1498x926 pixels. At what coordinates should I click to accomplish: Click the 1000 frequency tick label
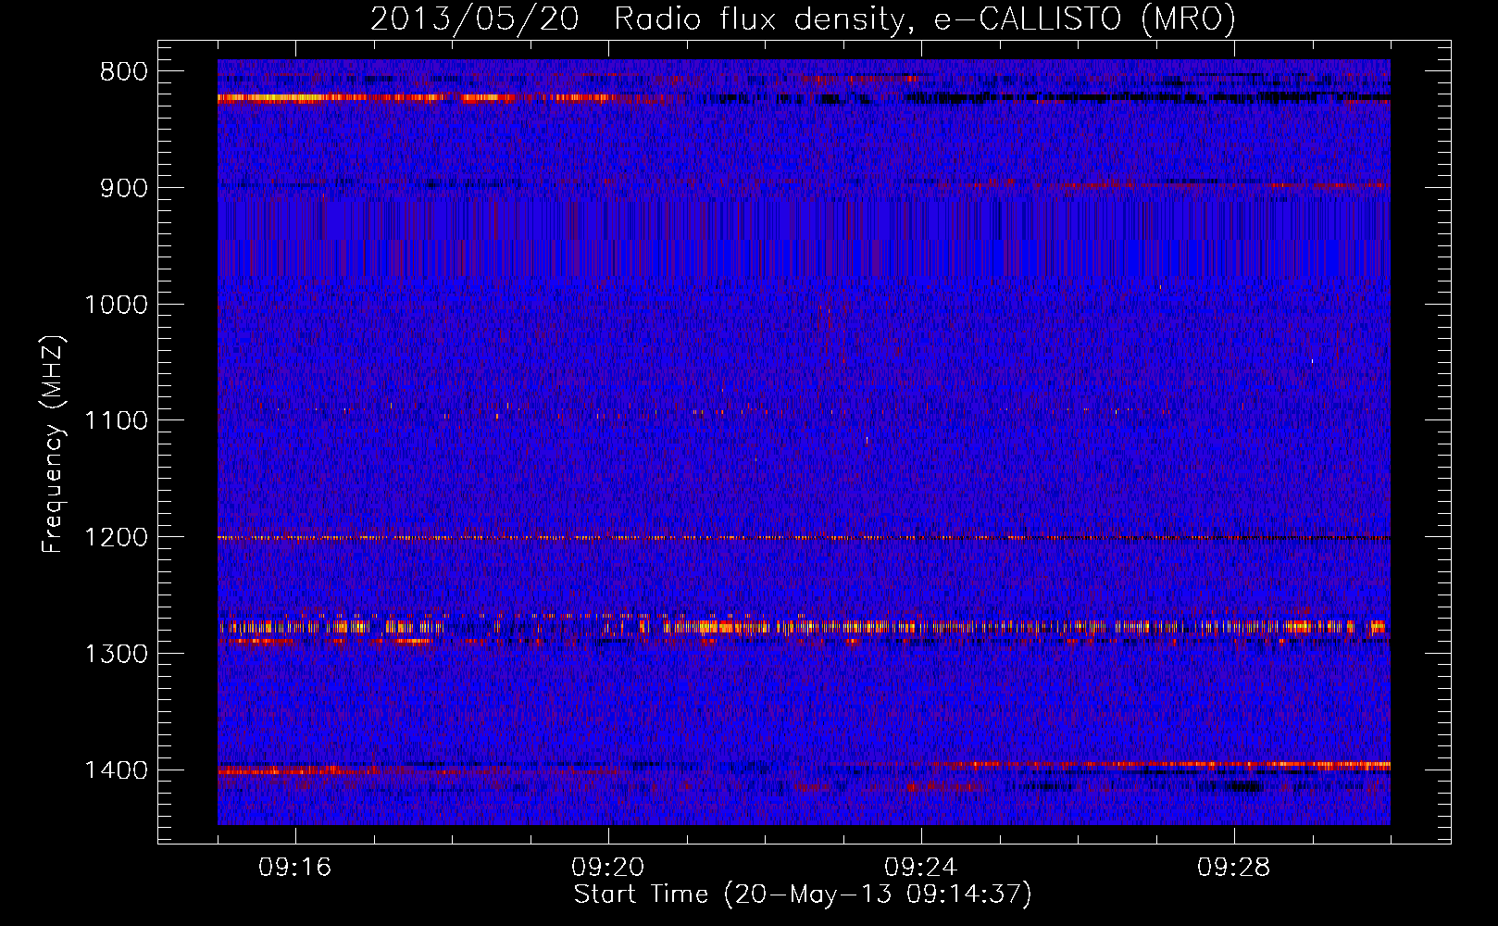[x=116, y=305]
